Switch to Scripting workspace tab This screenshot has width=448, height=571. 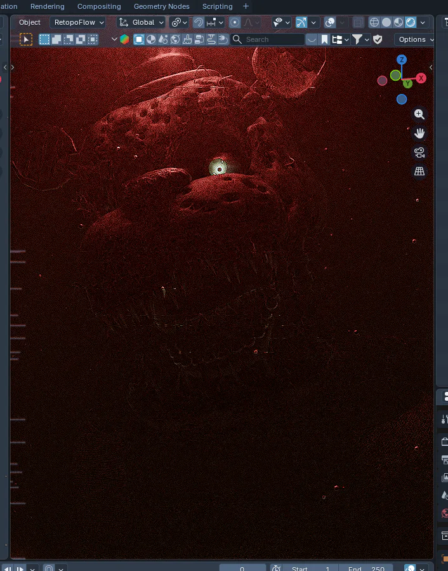coord(217,6)
